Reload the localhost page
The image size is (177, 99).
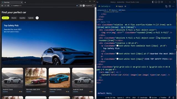[x=8, y=5]
